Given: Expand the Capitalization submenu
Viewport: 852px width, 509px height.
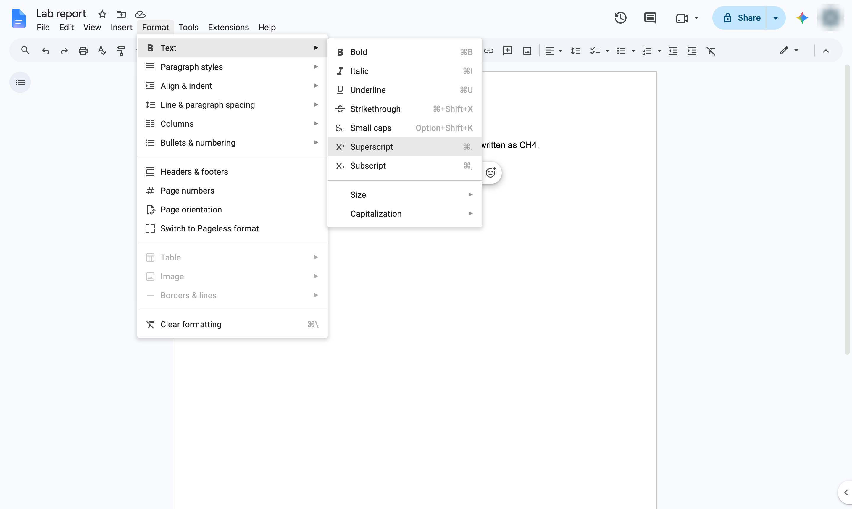Looking at the screenshot, I should (405, 214).
